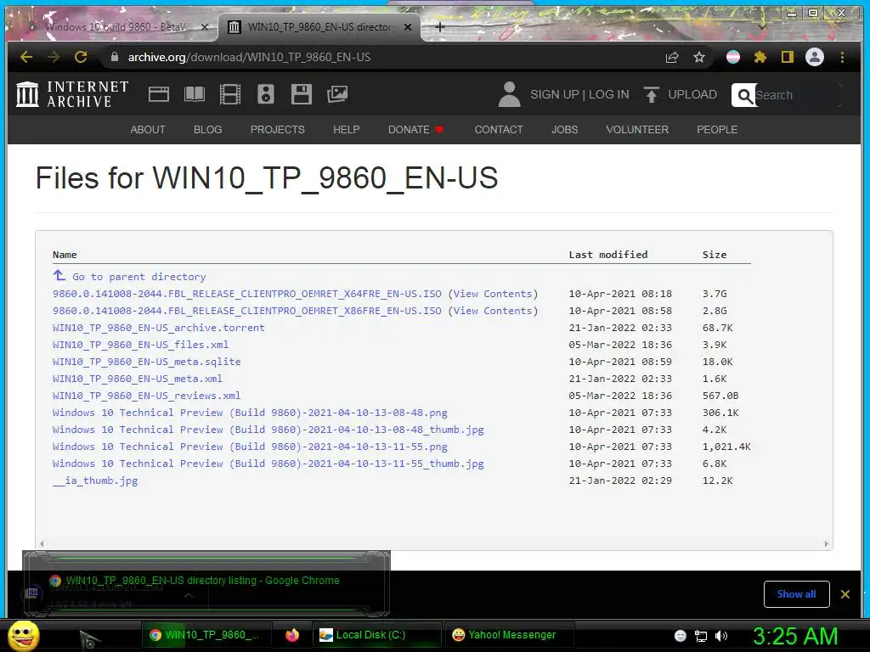The image size is (870, 652).
Task: Open the PROJECTS menu item
Action: coord(278,130)
